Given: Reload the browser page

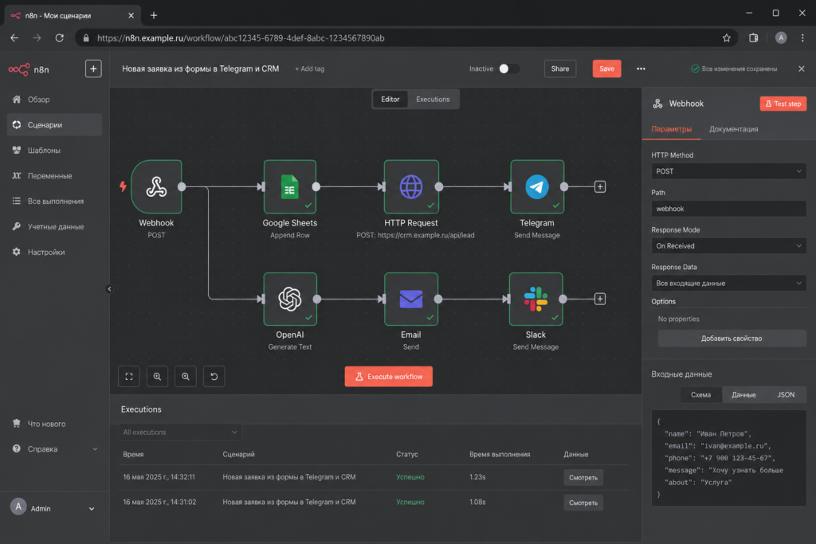Looking at the screenshot, I should [x=60, y=38].
